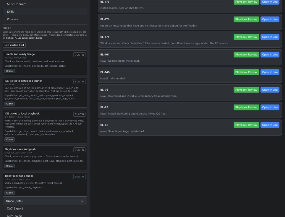Image resolution: width=285 pixels, height=217 pixels.
Task: Open Playbook Review for BL-76
Action: (246, 90)
